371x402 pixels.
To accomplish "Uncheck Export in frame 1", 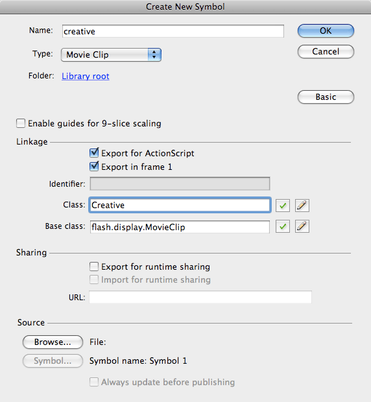I will click(94, 167).
